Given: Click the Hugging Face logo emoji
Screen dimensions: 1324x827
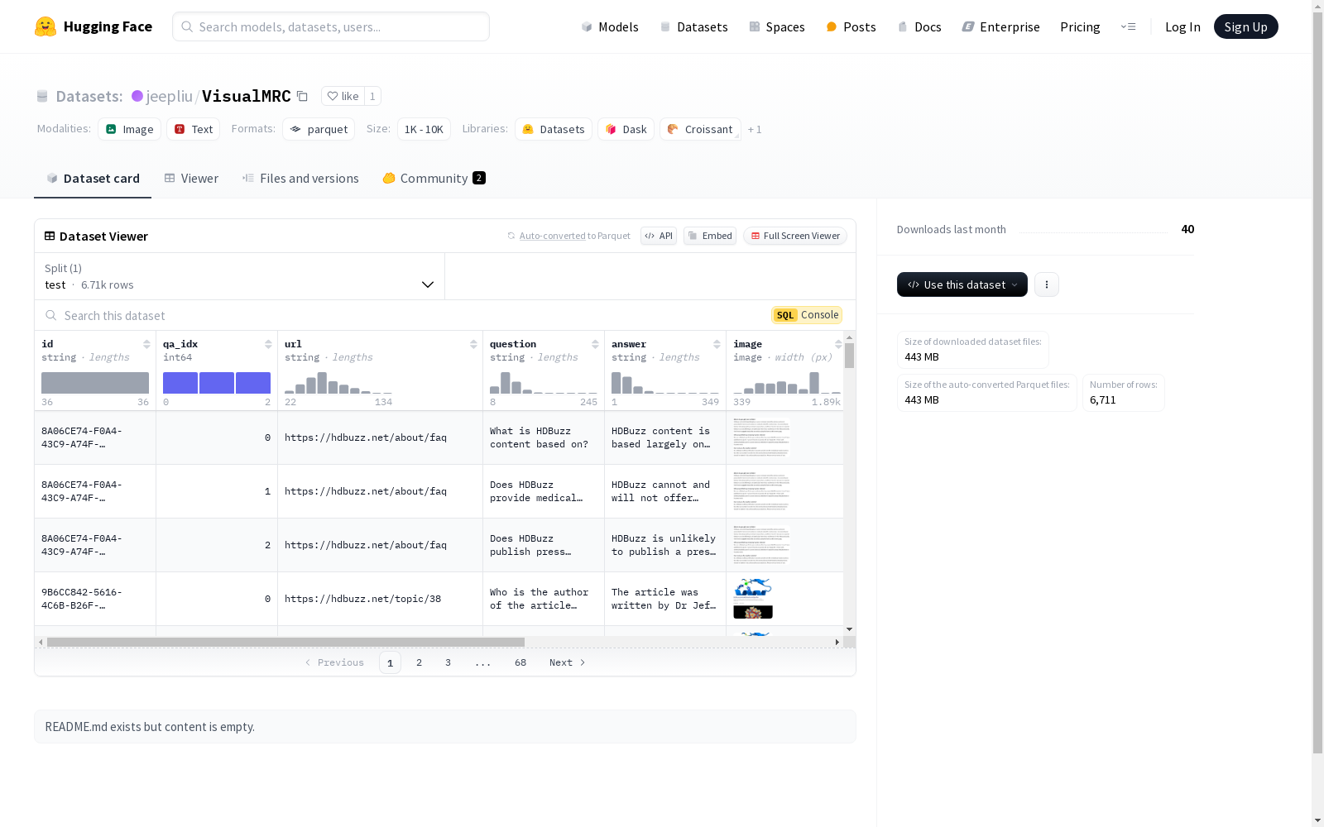Looking at the screenshot, I should 46,26.
